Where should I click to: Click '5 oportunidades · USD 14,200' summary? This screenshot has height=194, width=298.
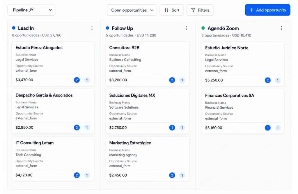(131, 35)
